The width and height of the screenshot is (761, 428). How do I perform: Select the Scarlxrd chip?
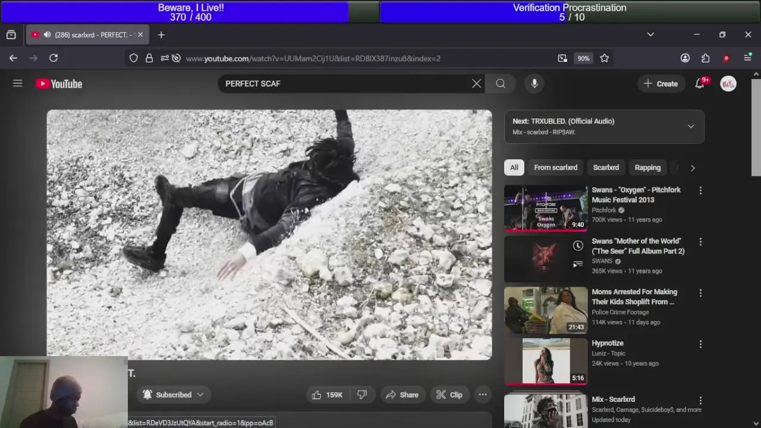coord(606,168)
